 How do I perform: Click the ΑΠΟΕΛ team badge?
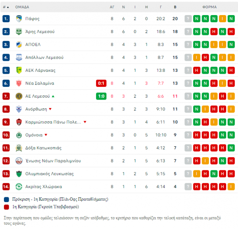coord(19,44)
